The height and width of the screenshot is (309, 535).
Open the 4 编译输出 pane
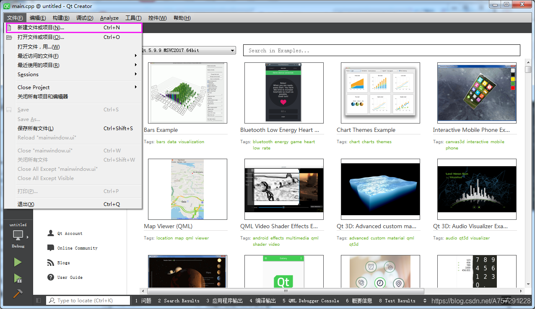[x=262, y=301]
